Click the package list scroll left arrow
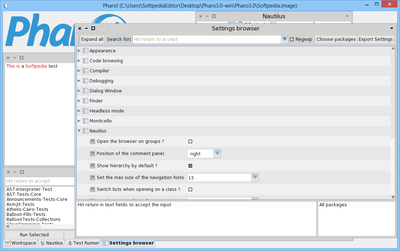Image resolution: width=400 pixels, height=251 pixels. click(x=8, y=226)
